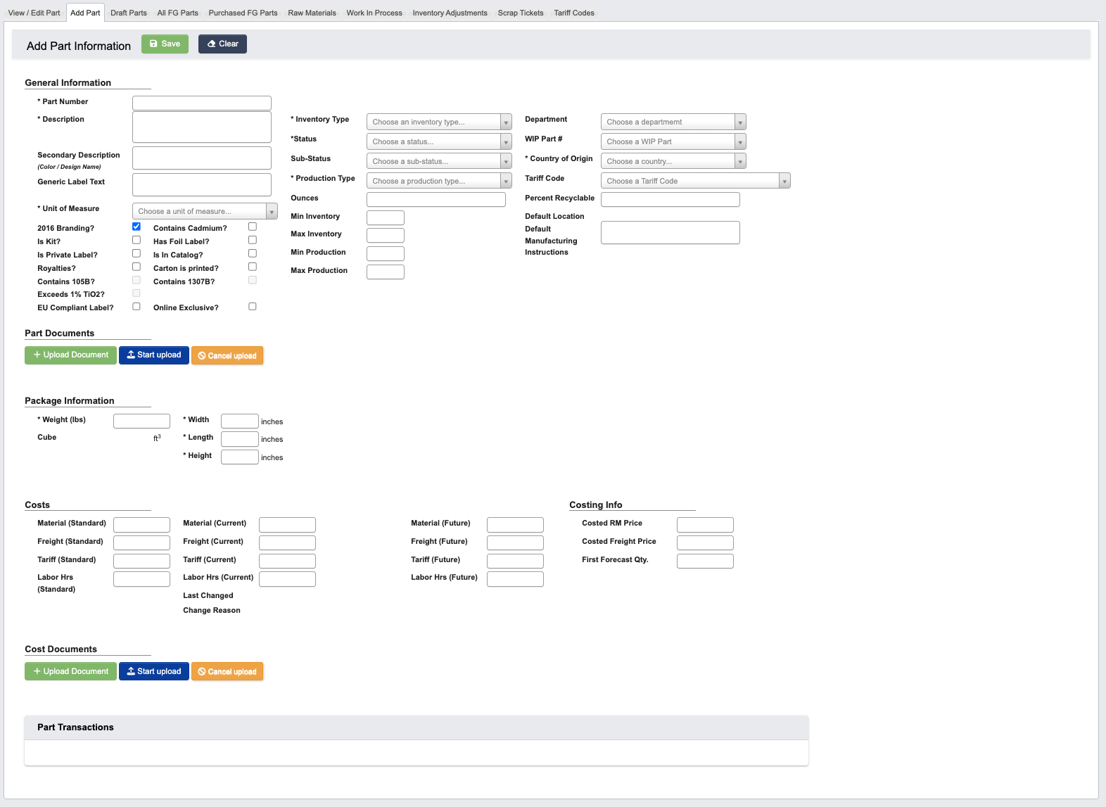Open the Scrap Tickets tab
This screenshot has width=1106, height=807.
click(521, 13)
